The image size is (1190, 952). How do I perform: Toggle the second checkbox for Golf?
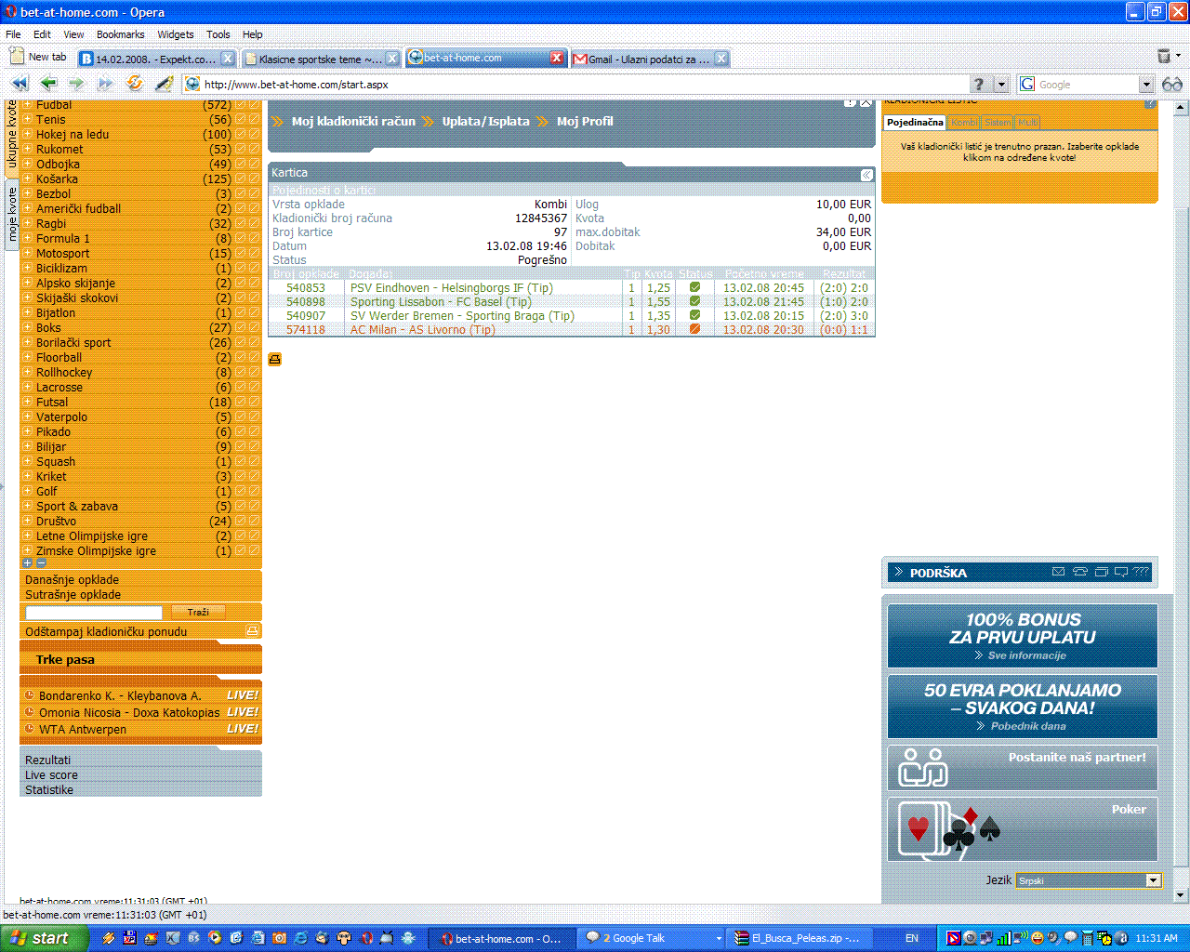(255, 492)
